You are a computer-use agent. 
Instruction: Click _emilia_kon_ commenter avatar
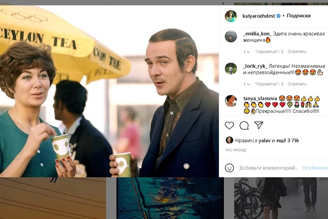tap(230, 36)
